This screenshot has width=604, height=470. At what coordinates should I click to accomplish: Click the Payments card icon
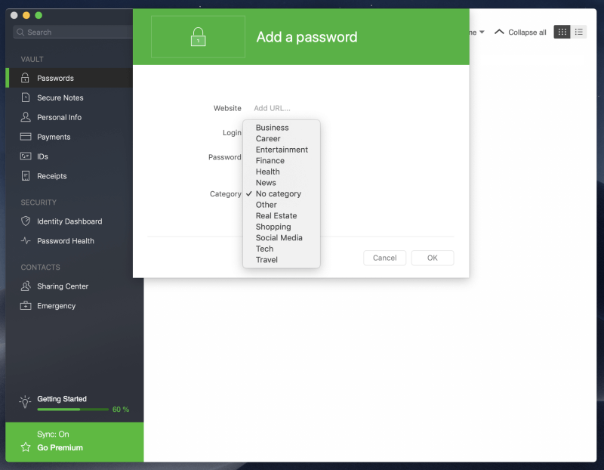(x=26, y=137)
